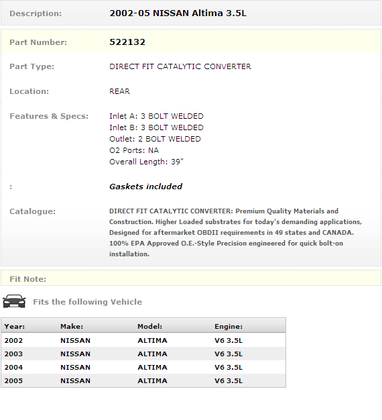Click the car icon beside Fits the following Vehicle

(14, 301)
